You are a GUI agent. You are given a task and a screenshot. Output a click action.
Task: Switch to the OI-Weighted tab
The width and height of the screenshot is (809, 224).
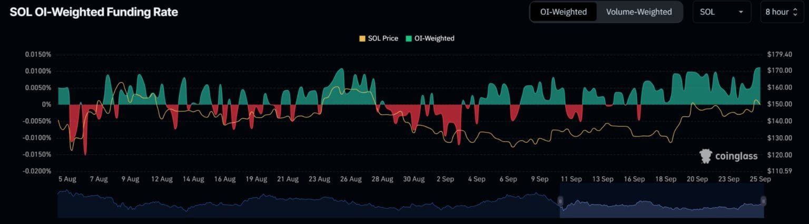[x=563, y=12]
